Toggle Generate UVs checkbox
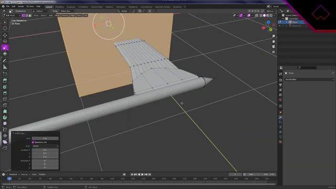 (x=33, y=142)
